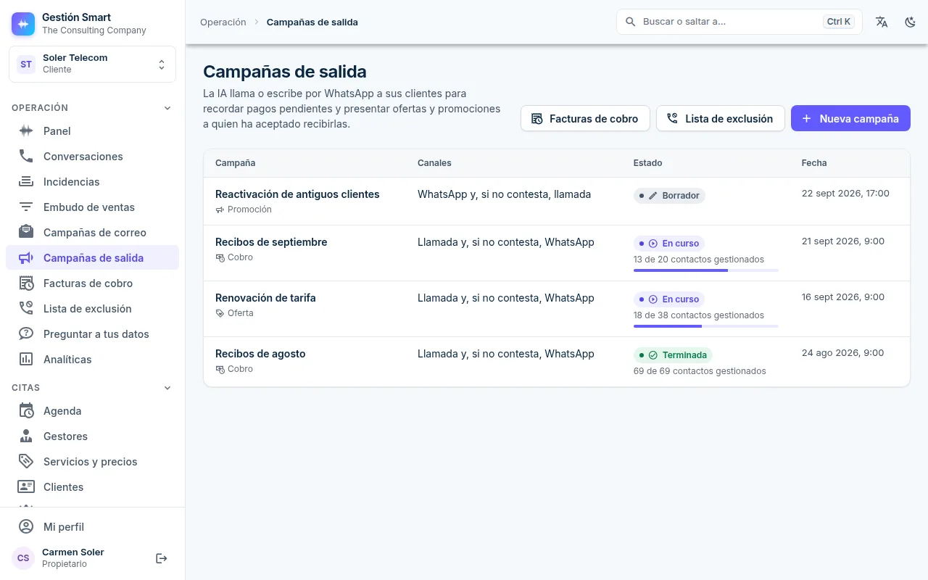The height and width of the screenshot is (580, 928).
Task: Click the En curso badge for Recibos de septiembre
Action: coord(669,244)
